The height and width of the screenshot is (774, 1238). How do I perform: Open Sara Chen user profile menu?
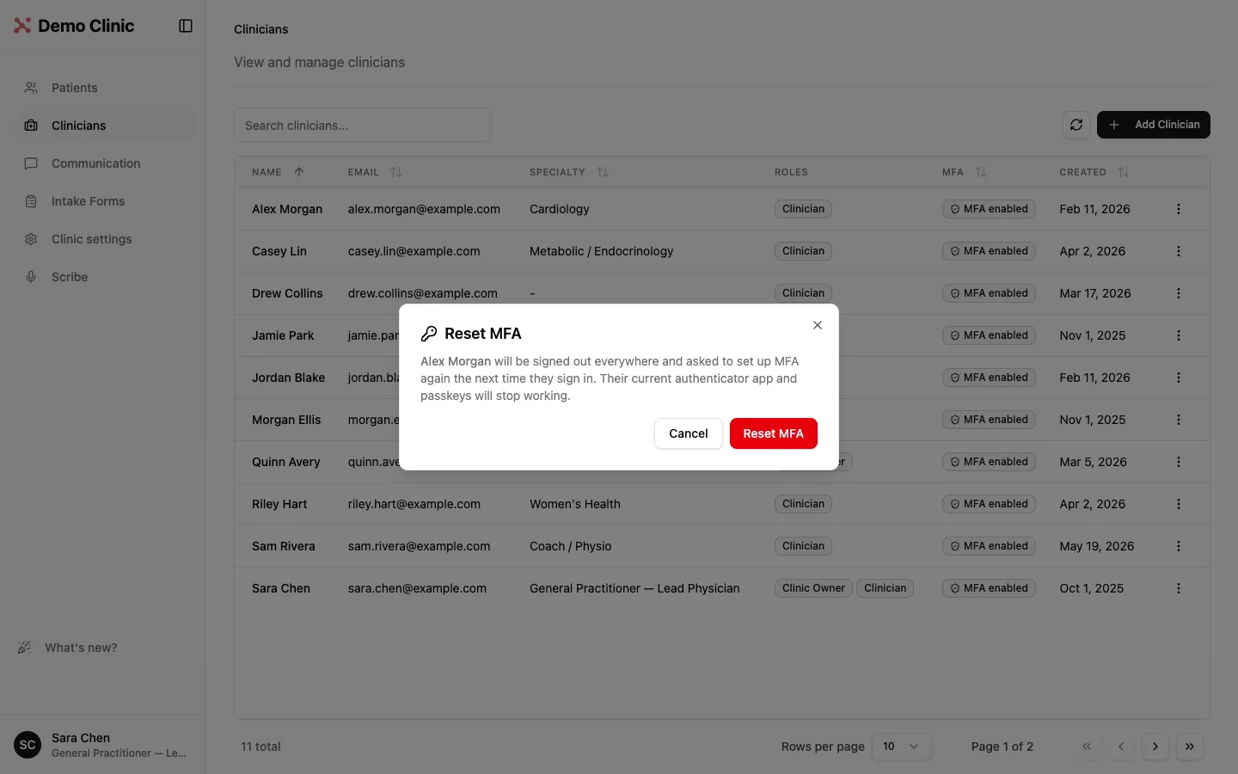(103, 745)
